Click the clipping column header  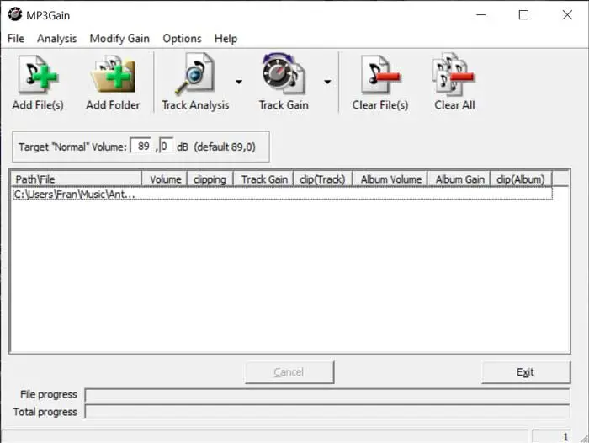pyautogui.click(x=210, y=179)
